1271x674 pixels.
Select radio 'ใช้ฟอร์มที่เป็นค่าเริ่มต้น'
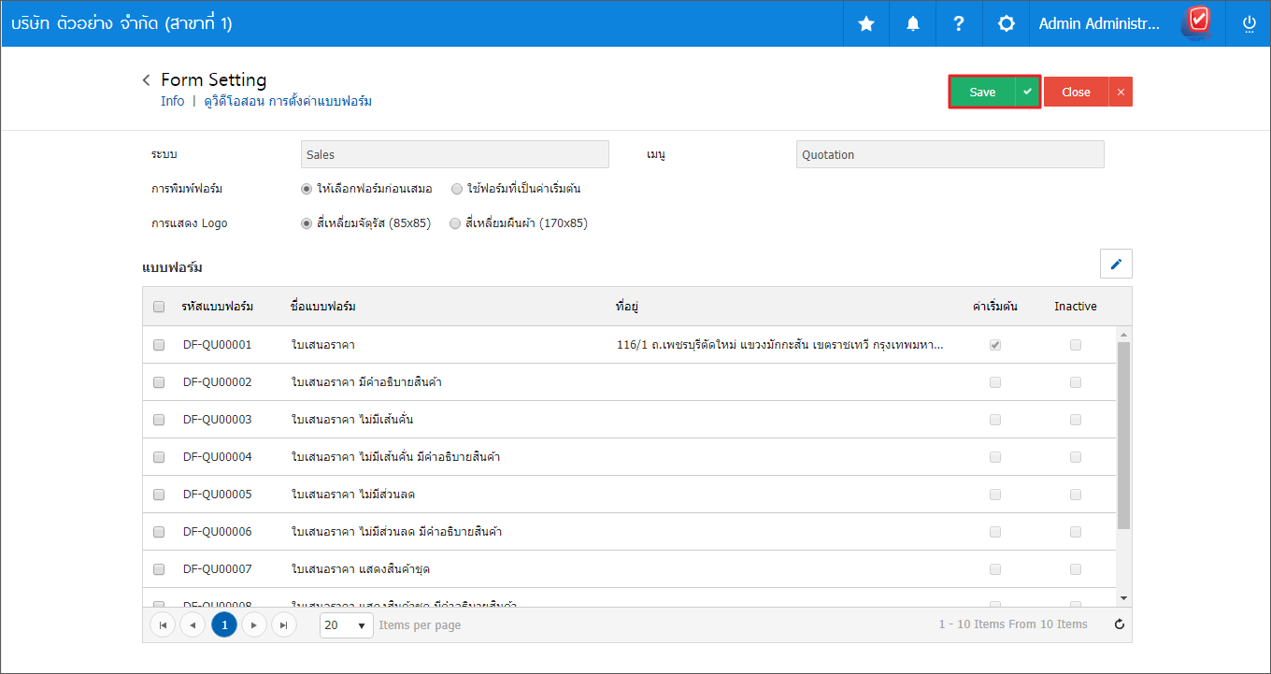[456, 189]
